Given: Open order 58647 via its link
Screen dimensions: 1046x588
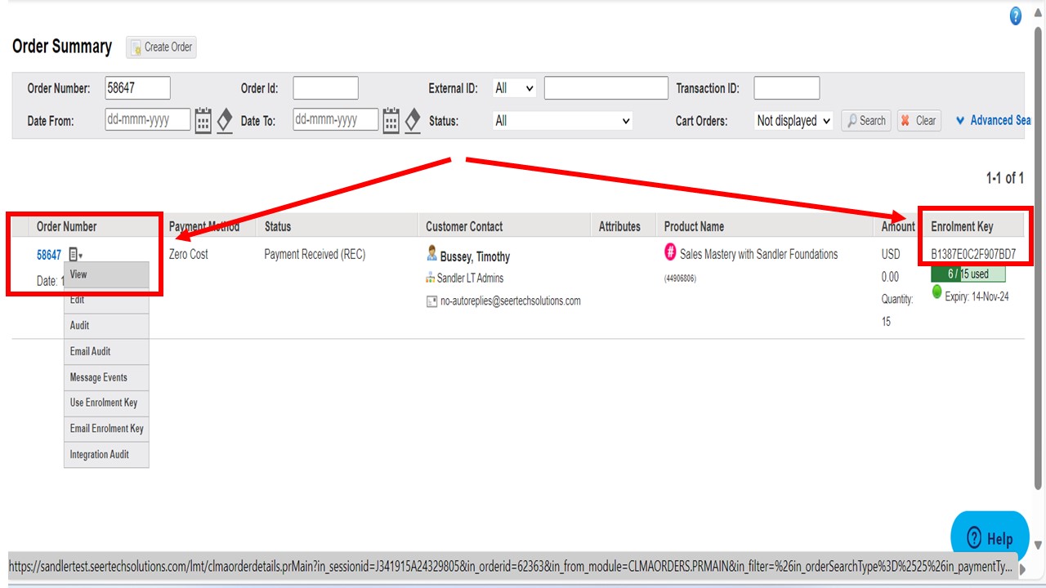Looking at the screenshot, I should [47, 254].
